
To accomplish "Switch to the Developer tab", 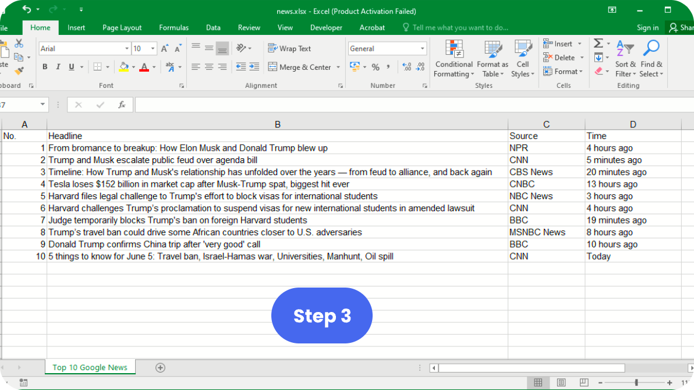I will tap(326, 27).
